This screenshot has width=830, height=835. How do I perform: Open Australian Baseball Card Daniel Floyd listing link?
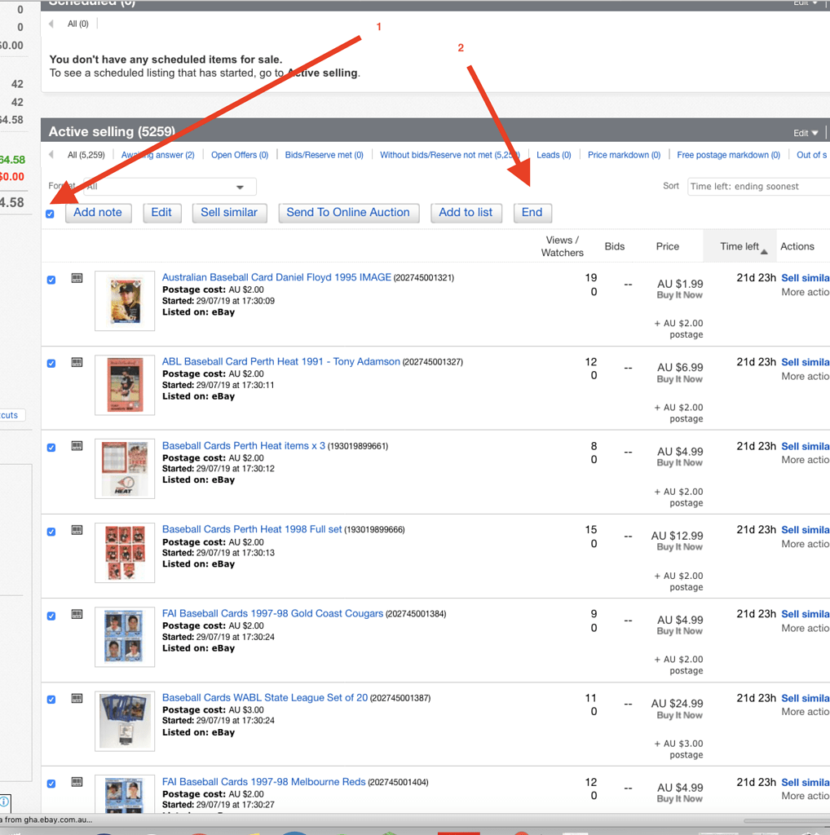pos(277,277)
